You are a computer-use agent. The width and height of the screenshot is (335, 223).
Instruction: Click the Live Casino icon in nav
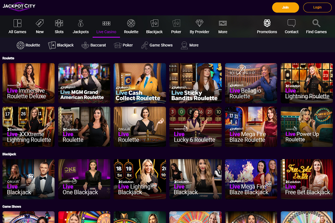(x=106, y=23)
